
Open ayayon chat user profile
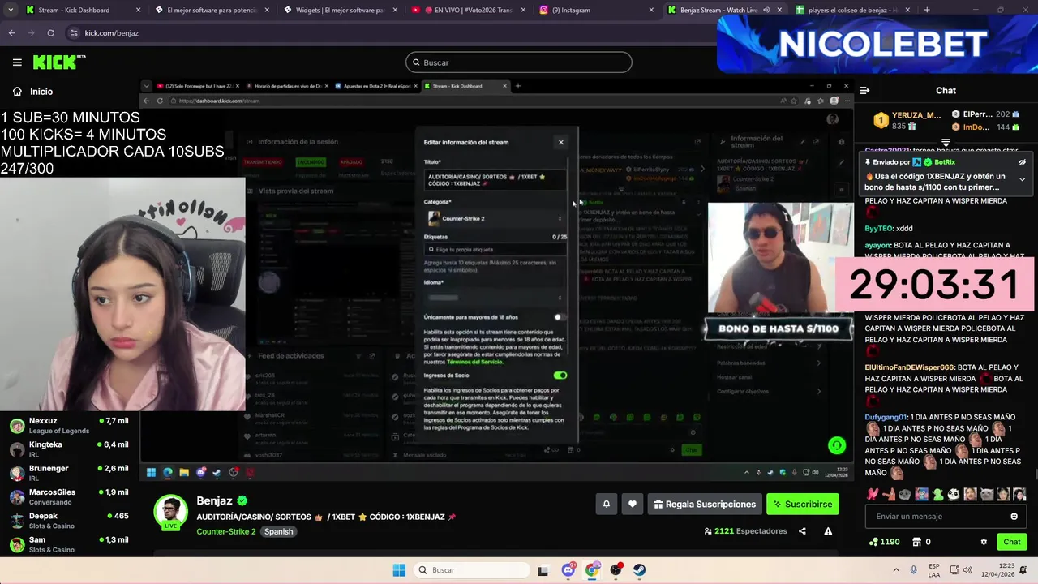tap(878, 245)
